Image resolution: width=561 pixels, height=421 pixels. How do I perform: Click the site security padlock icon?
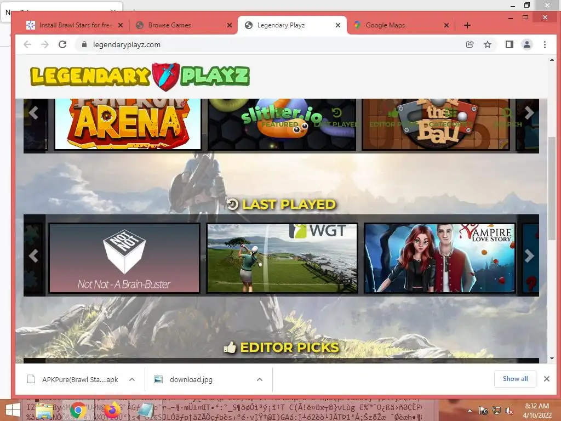[84, 44]
